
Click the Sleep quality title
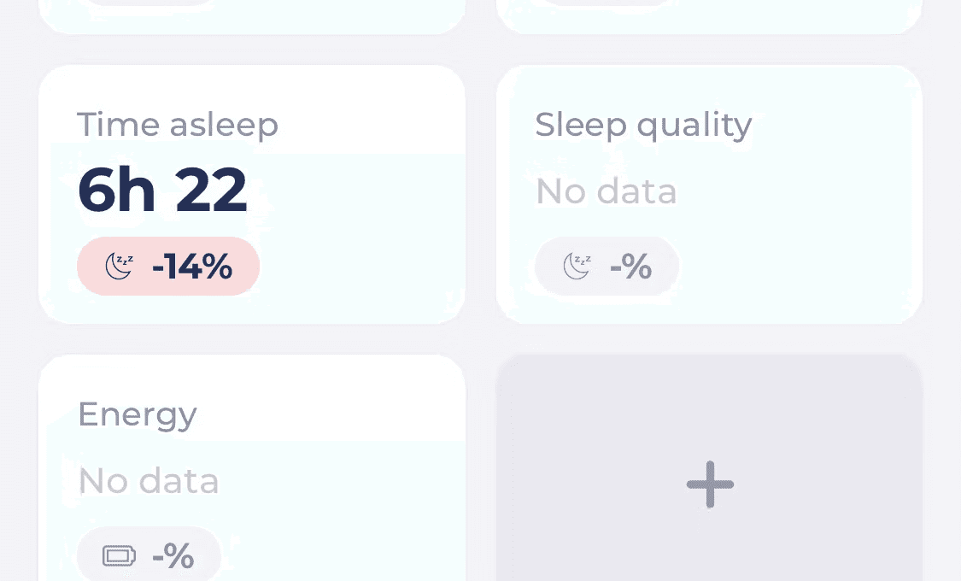643,125
